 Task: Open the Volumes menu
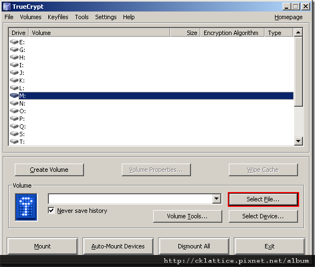31,17
